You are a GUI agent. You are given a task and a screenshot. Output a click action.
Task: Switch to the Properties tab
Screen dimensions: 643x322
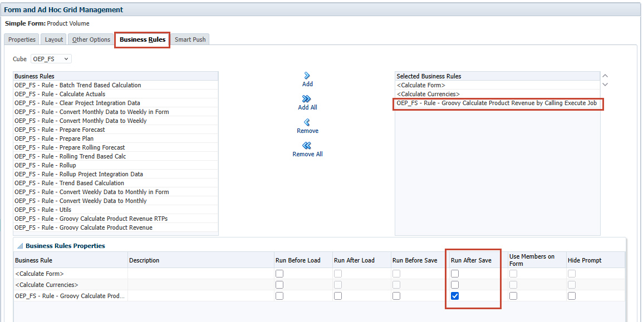(x=21, y=39)
